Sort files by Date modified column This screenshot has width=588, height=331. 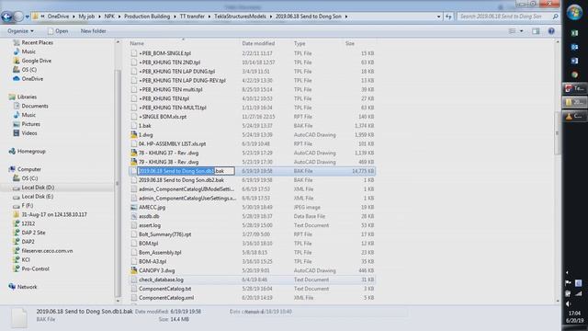coord(258,43)
